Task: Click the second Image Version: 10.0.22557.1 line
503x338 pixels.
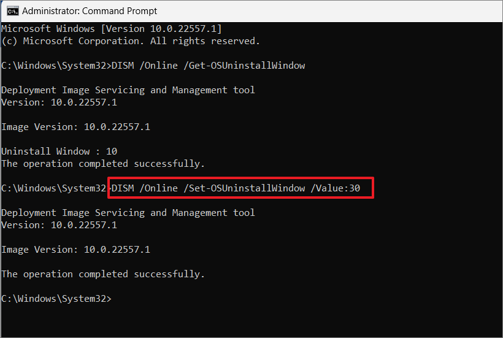Action: click(x=75, y=250)
